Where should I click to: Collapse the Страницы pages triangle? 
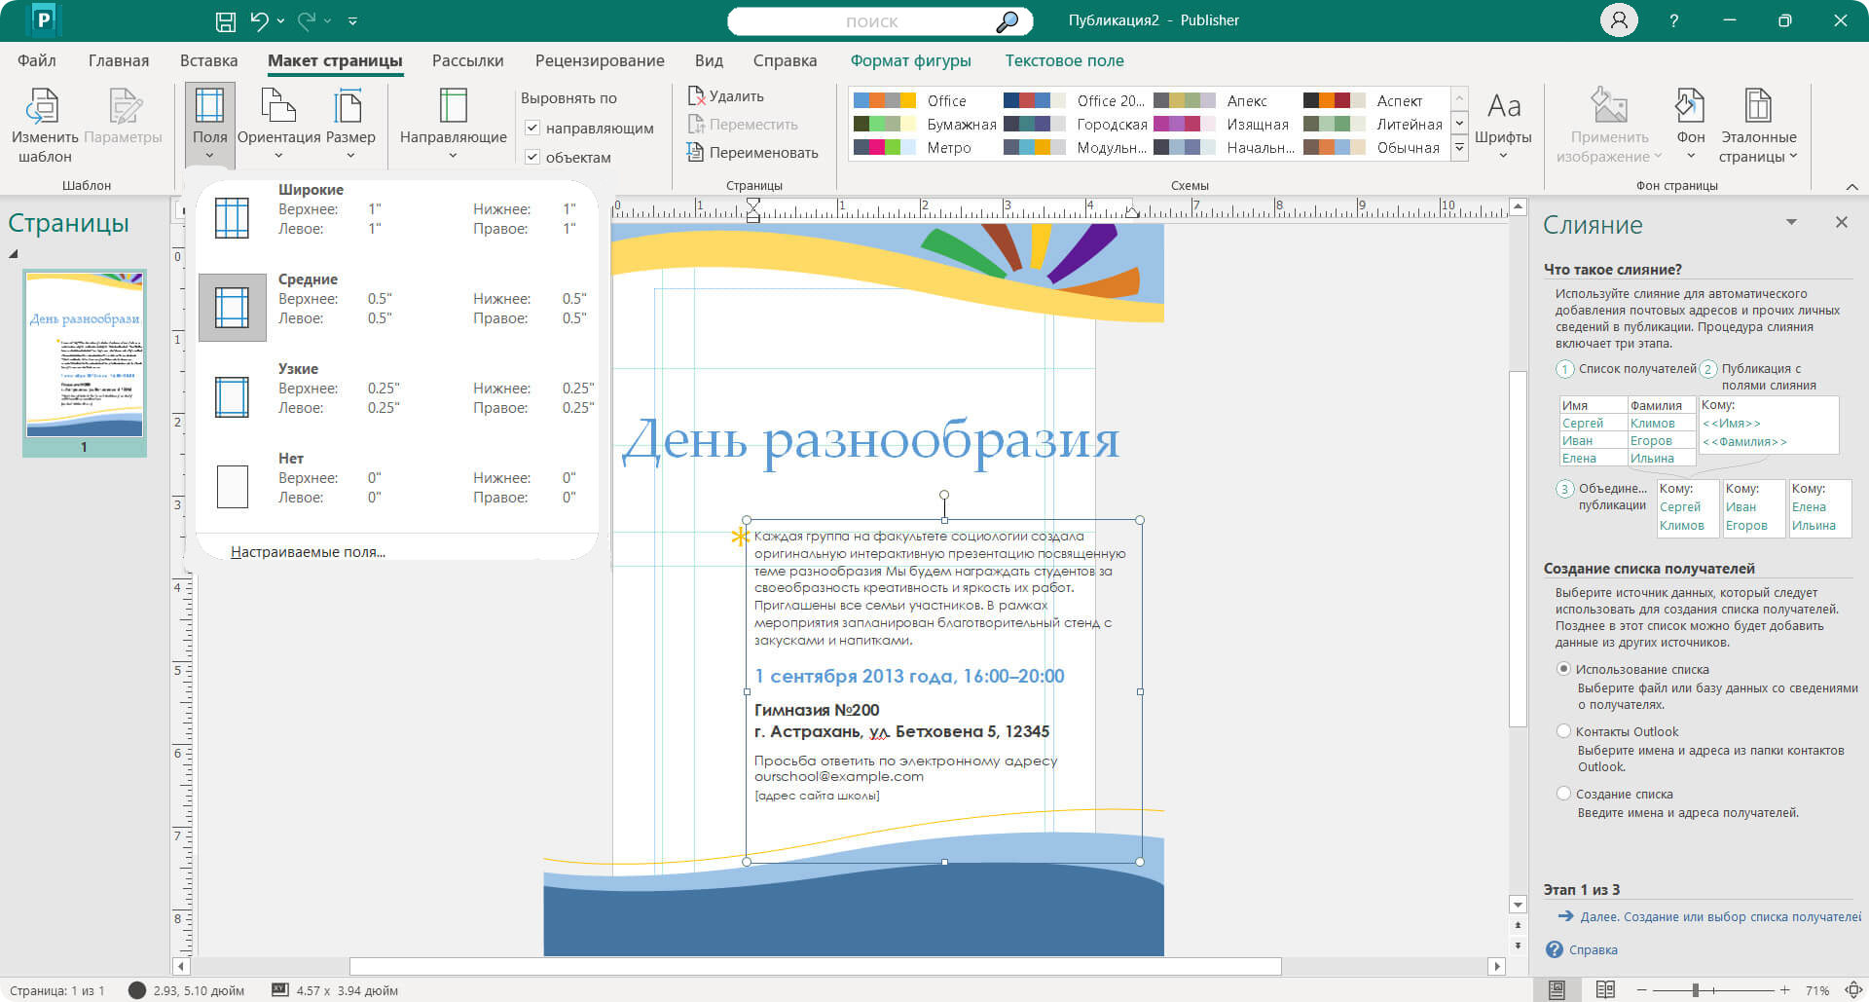tap(14, 254)
